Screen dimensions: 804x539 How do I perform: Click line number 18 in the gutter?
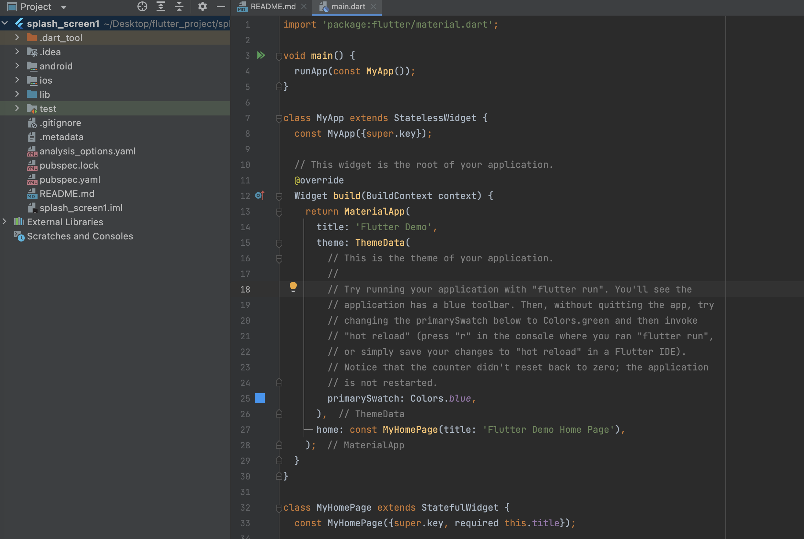(x=245, y=289)
